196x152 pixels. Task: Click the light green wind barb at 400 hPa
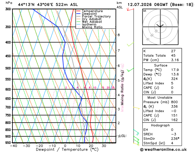coord(130,44)
